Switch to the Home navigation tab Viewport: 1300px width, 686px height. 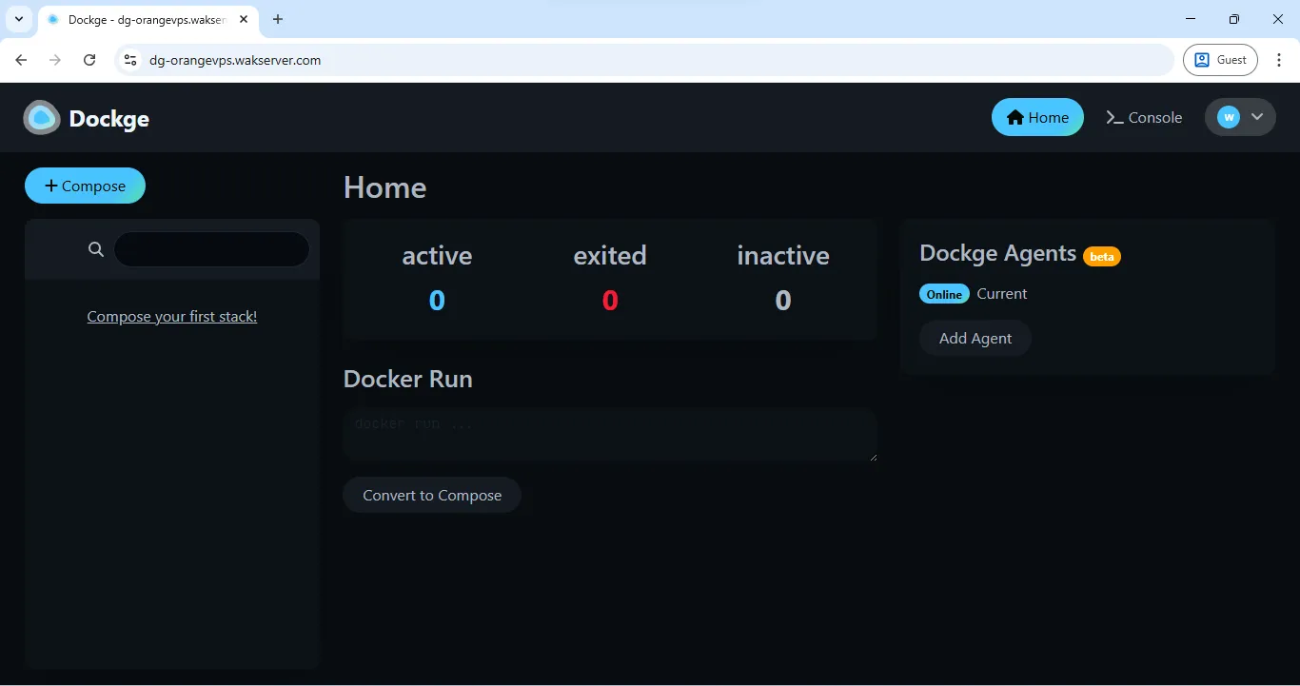coord(1037,117)
